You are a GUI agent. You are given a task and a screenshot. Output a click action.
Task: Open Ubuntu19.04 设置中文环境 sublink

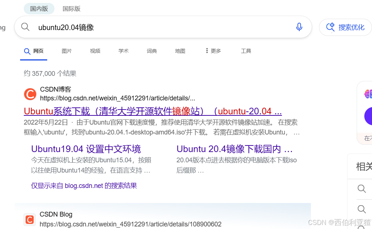86,149
